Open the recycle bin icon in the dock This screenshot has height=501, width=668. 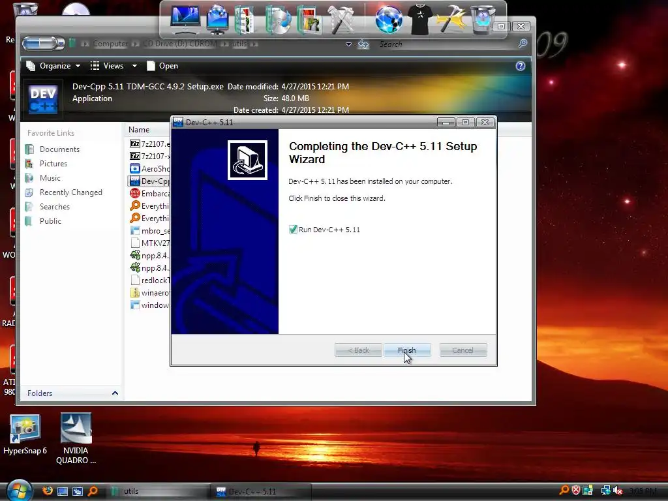point(482,20)
